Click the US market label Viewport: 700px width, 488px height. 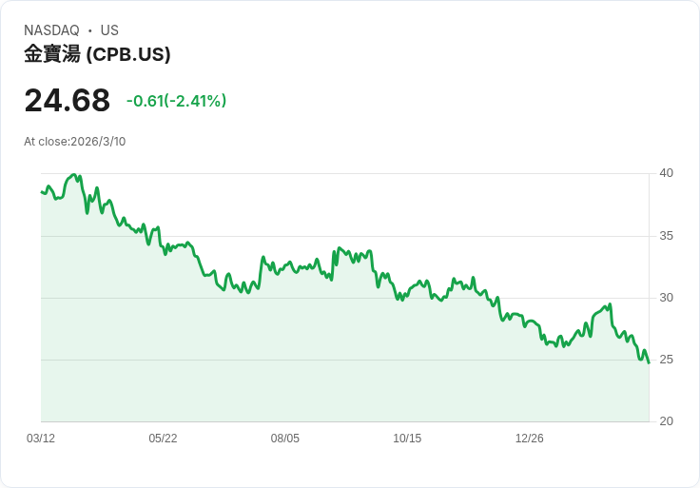109,30
